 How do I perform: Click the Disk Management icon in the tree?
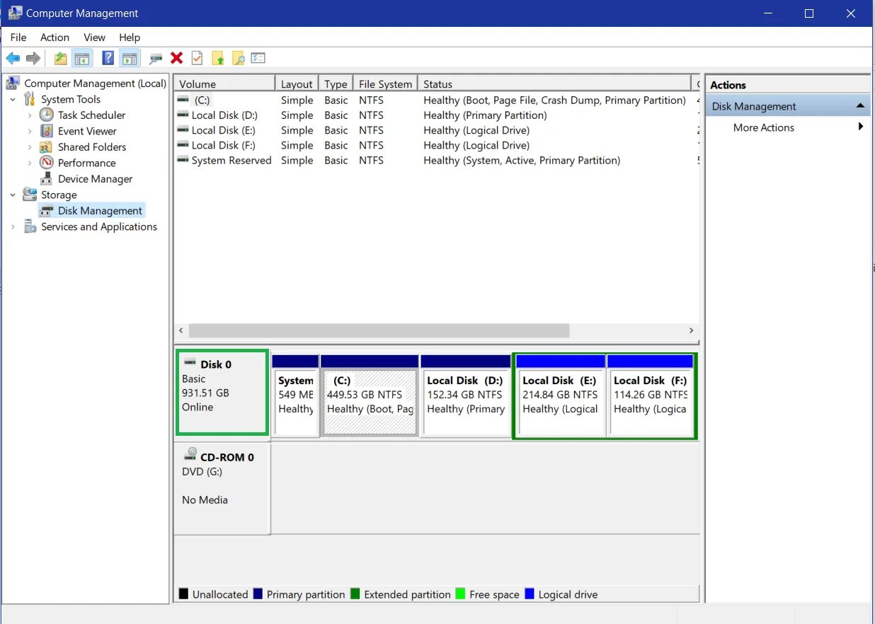47,211
